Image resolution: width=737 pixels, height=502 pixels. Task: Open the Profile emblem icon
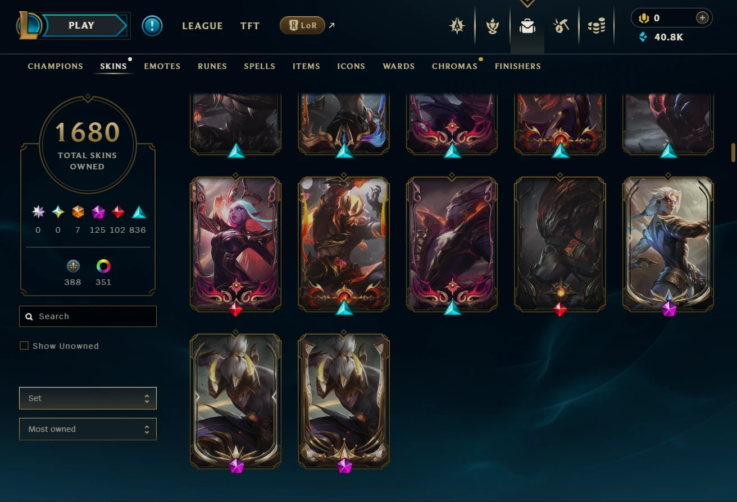click(x=457, y=26)
